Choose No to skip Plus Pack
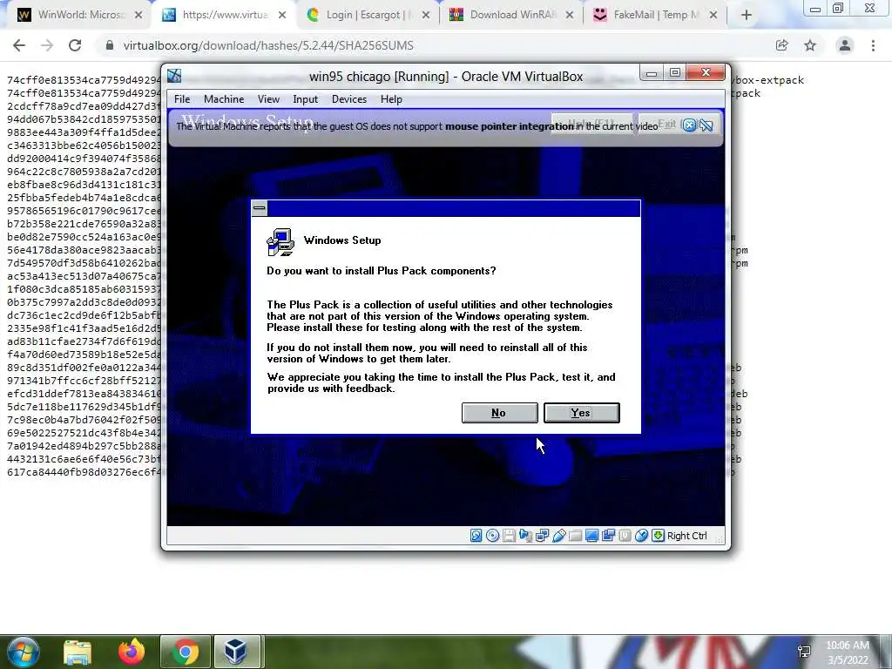This screenshot has height=669, width=892. coord(499,412)
